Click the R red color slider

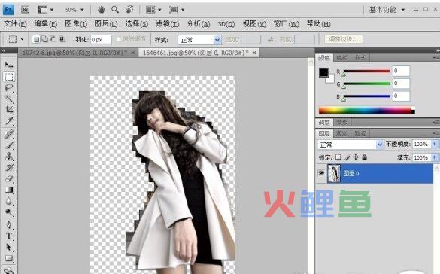(x=367, y=71)
